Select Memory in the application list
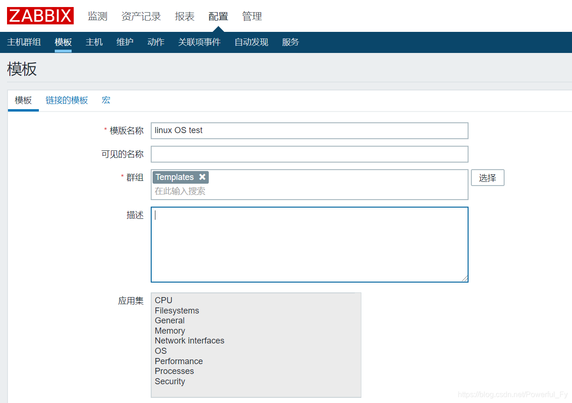 coord(170,331)
